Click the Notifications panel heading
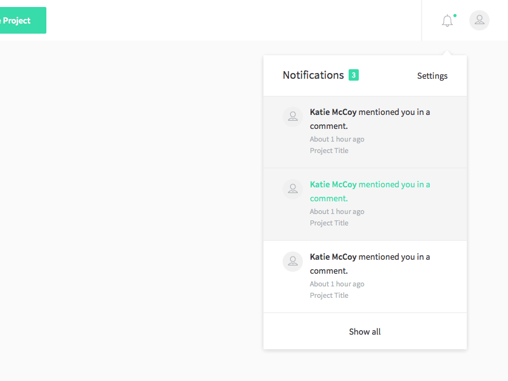 (x=313, y=75)
